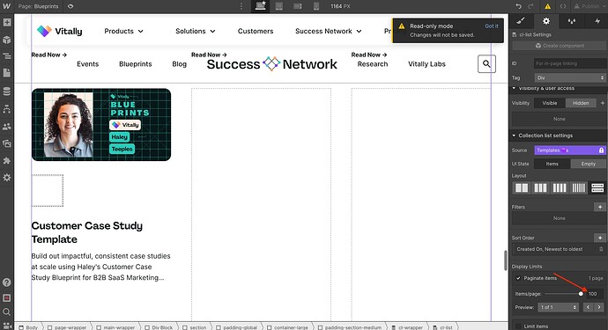
Task: Open the code export icon
Action: coord(563,6)
